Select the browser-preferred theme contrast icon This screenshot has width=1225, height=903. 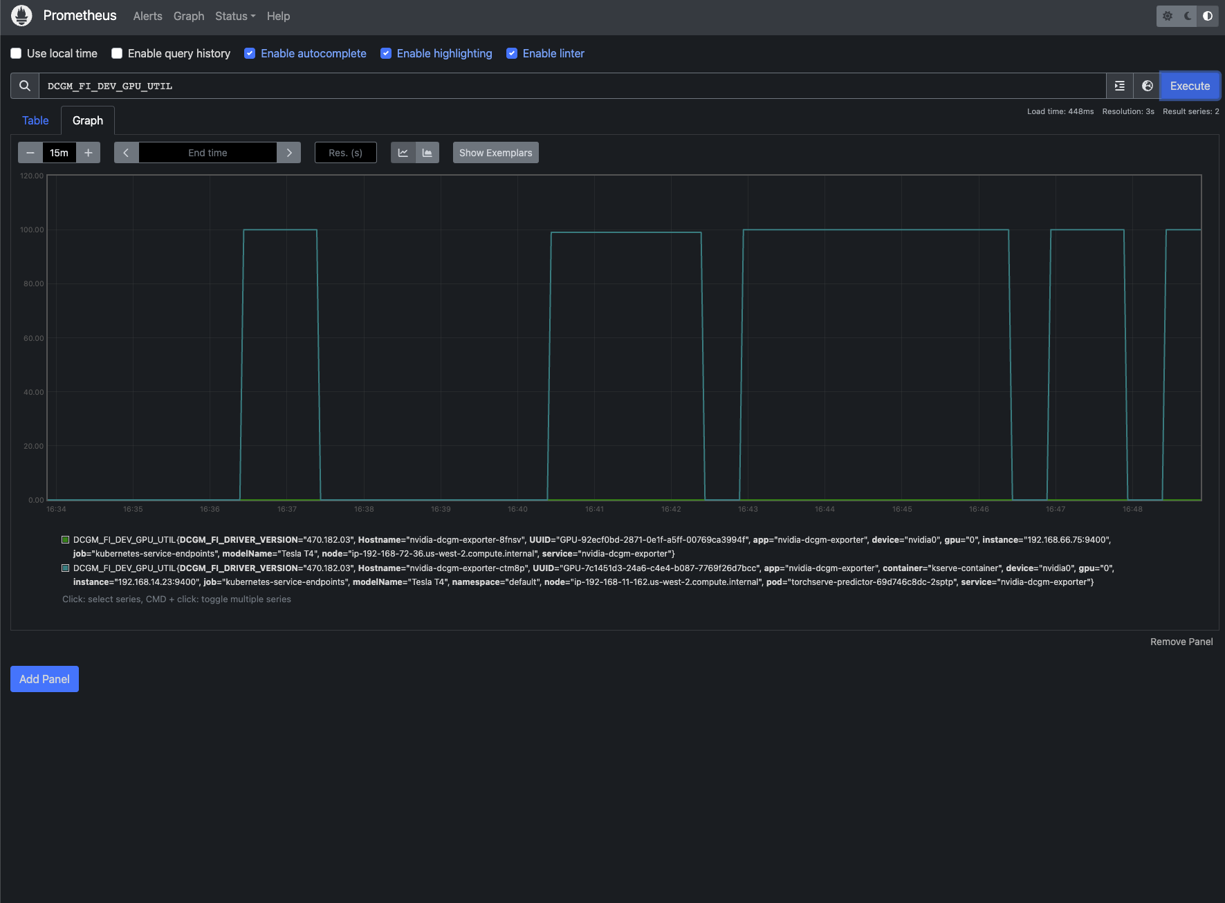coord(1208,16)
